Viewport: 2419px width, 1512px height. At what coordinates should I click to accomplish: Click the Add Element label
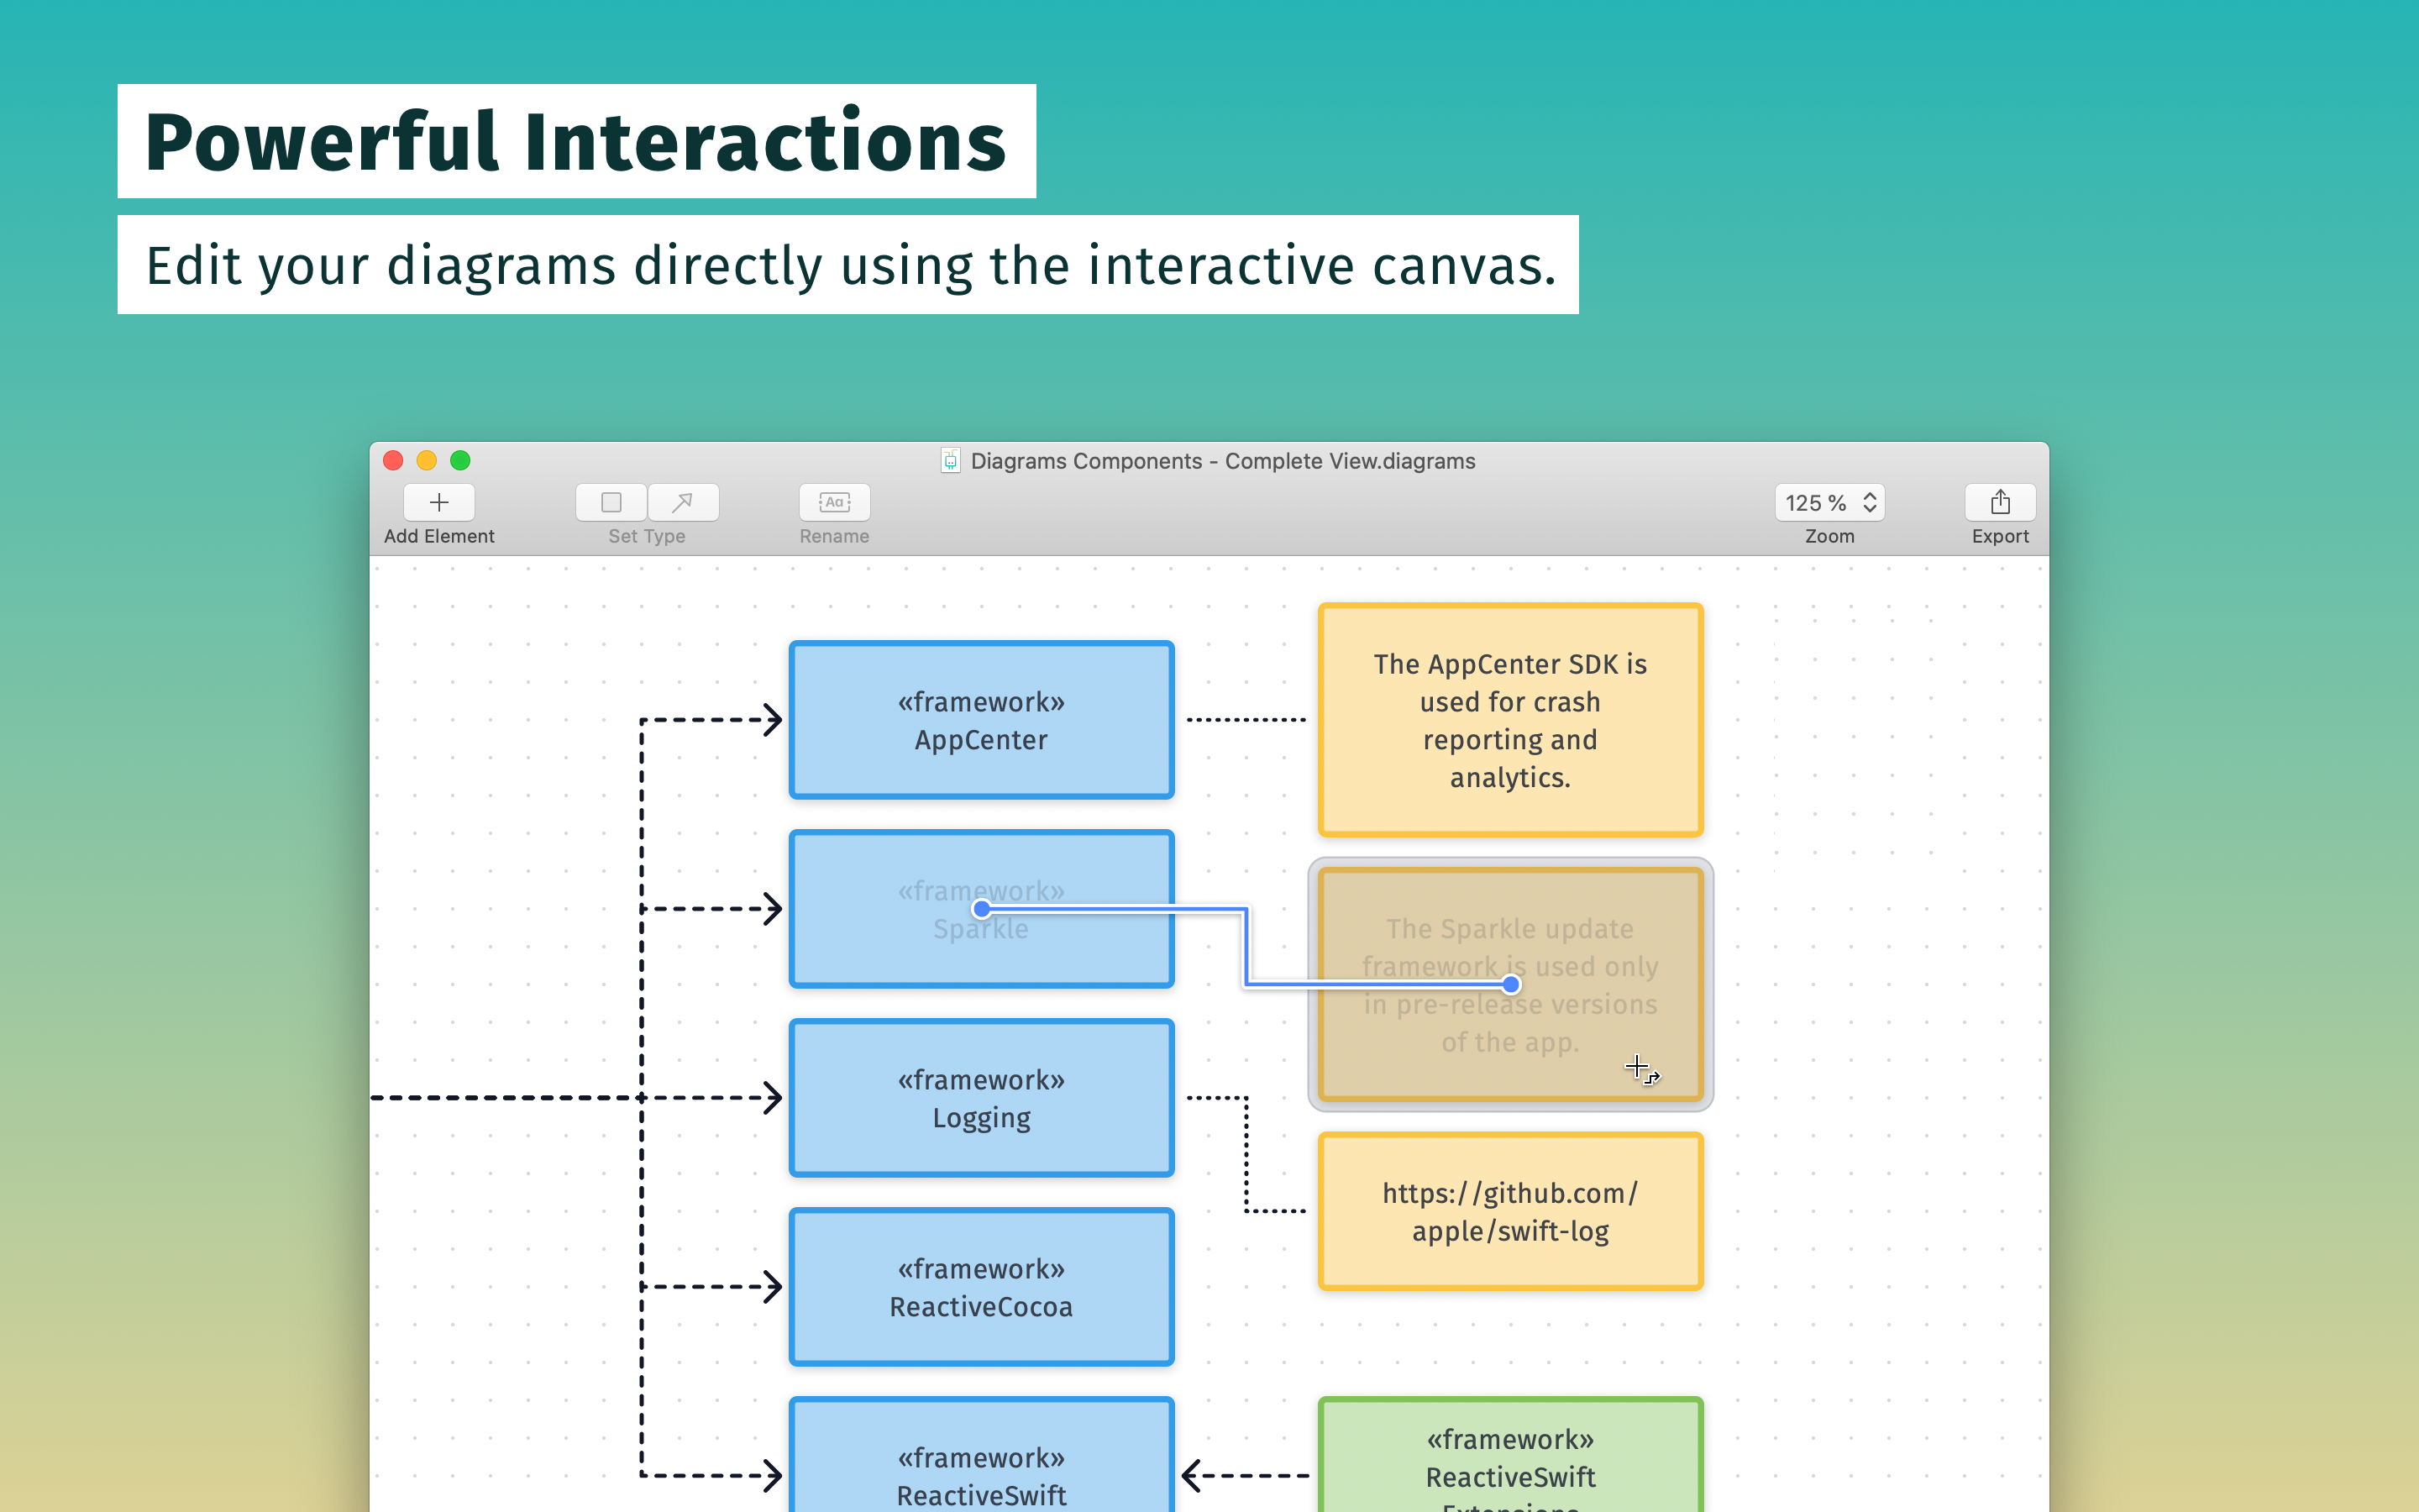pos(438,536)
